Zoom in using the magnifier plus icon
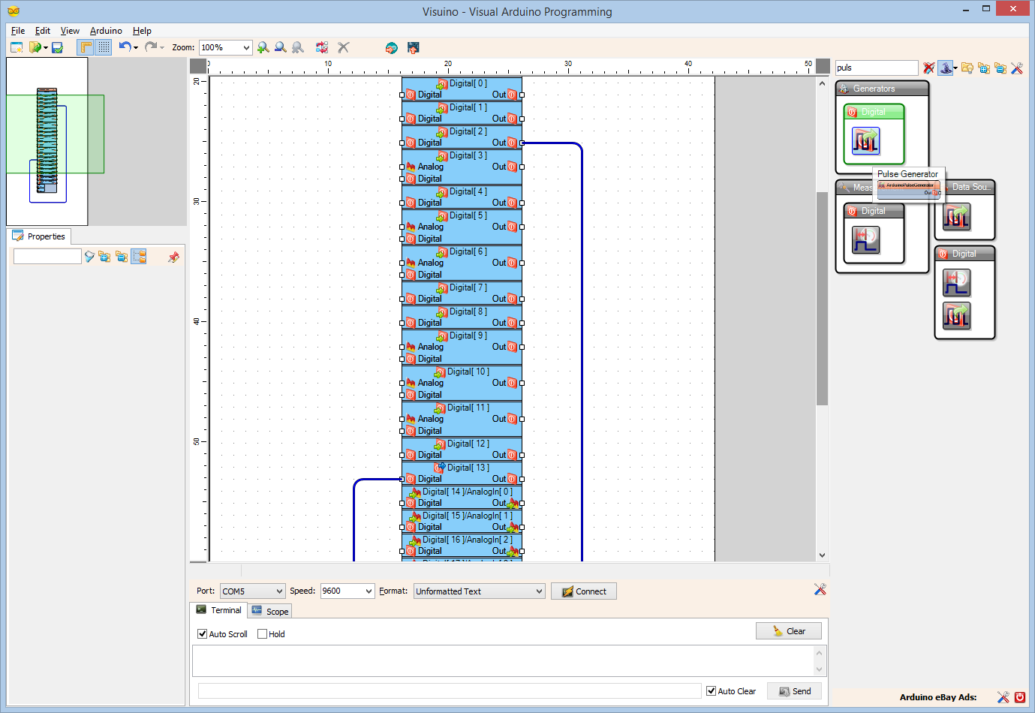The image size is (1035, 713). (x=263, y=47)
